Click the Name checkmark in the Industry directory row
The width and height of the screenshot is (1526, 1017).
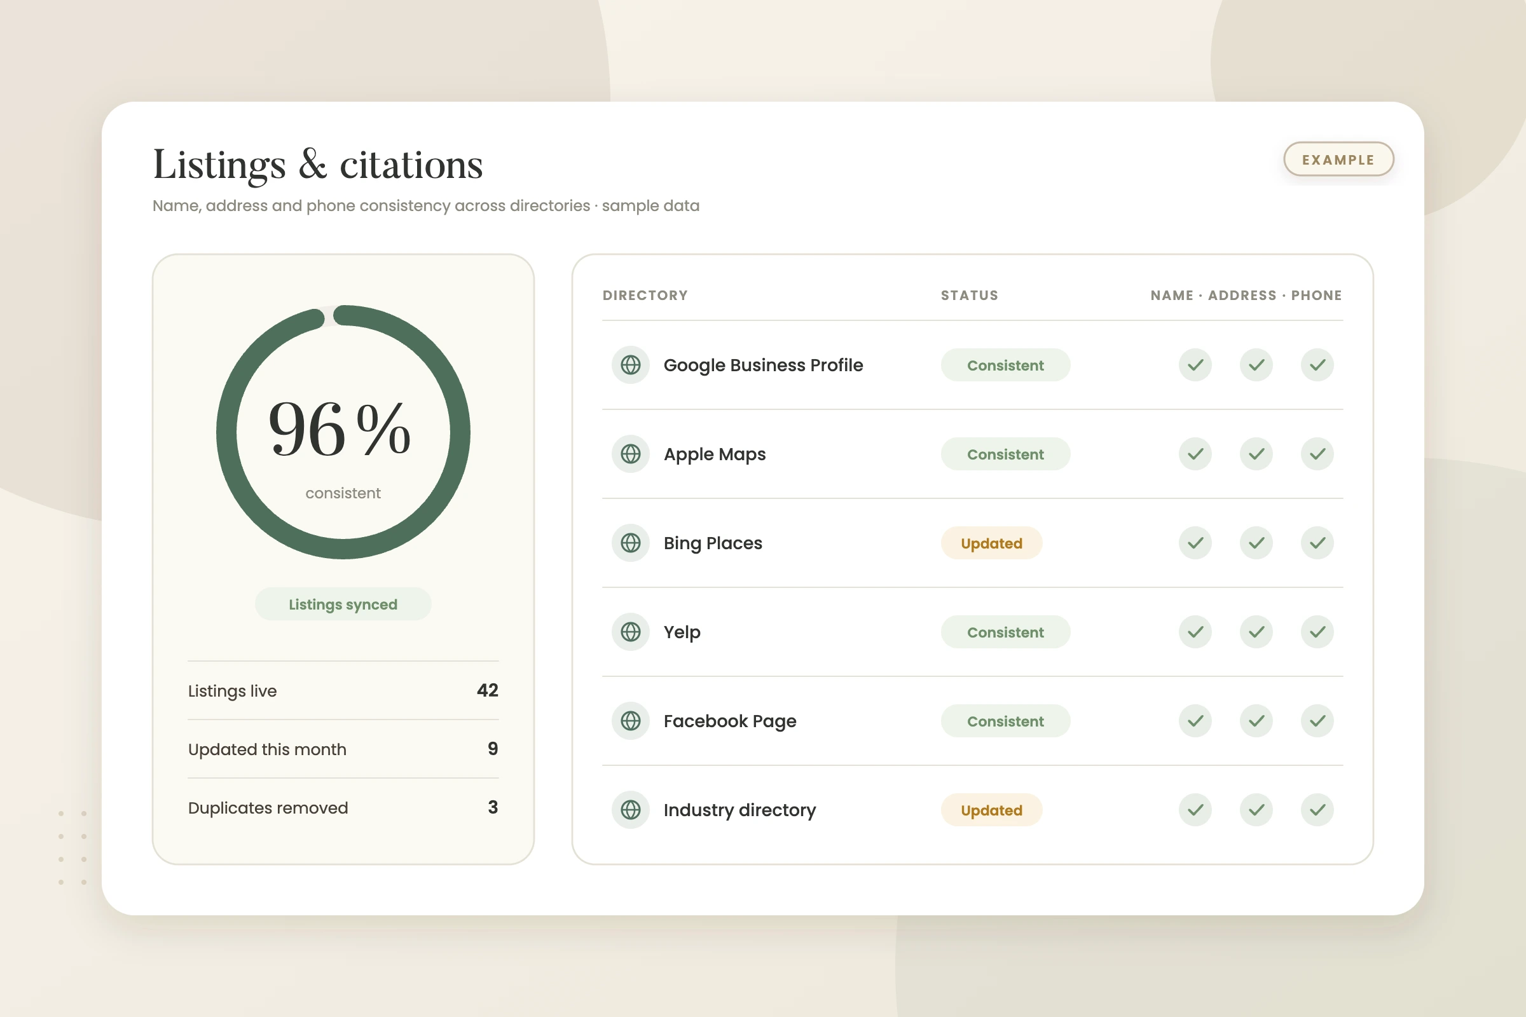point(1196,809)
